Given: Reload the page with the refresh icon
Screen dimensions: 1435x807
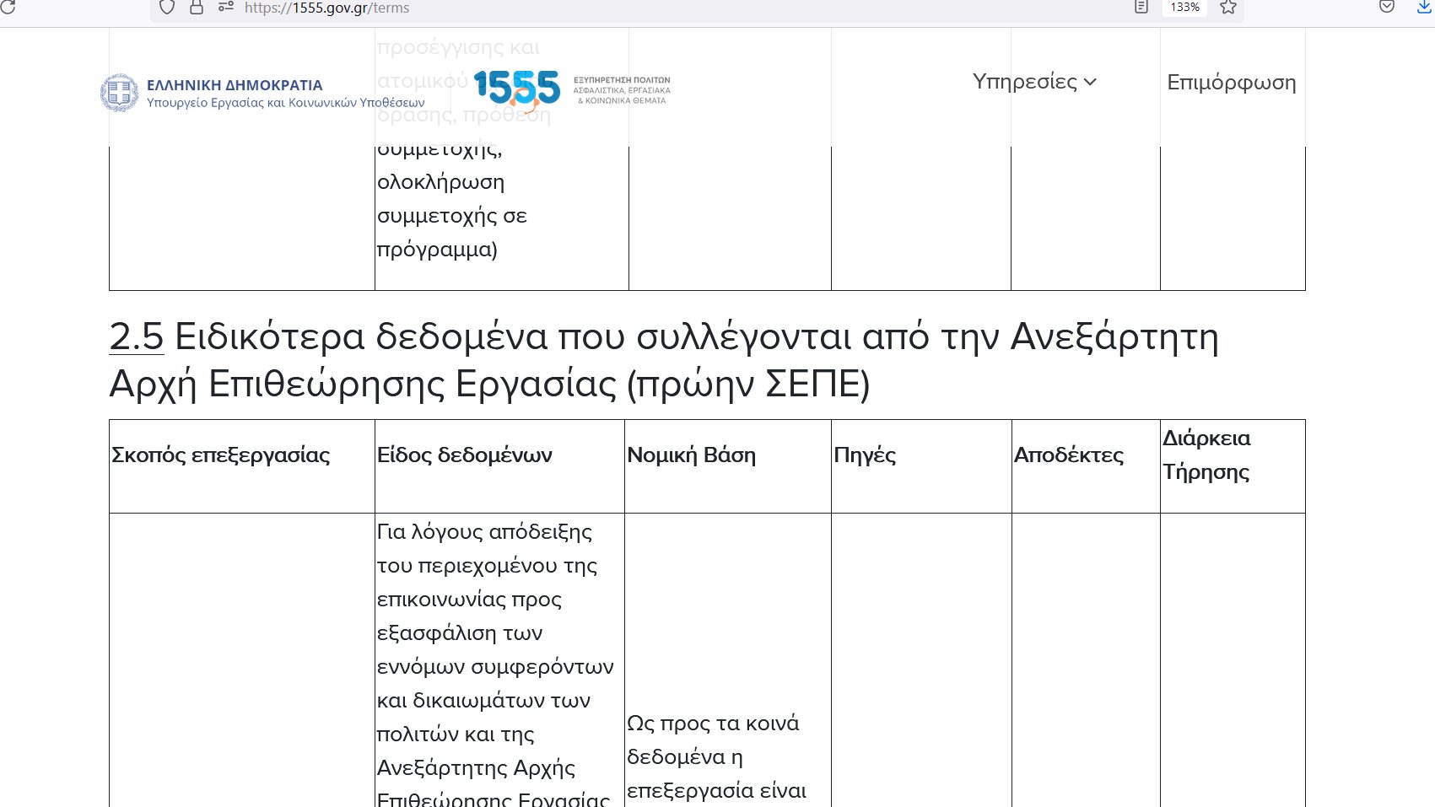Looking at the screenshot, I should pos(7,7).
